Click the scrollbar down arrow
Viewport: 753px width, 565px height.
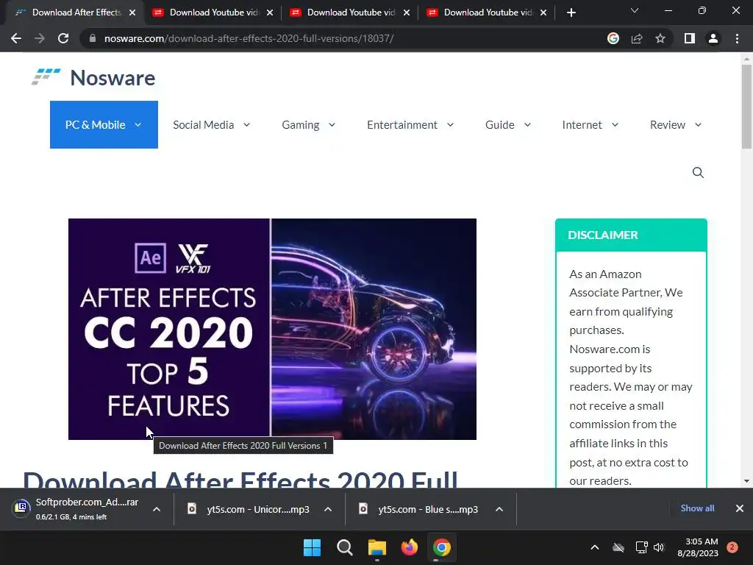click(x=746, y=481)
